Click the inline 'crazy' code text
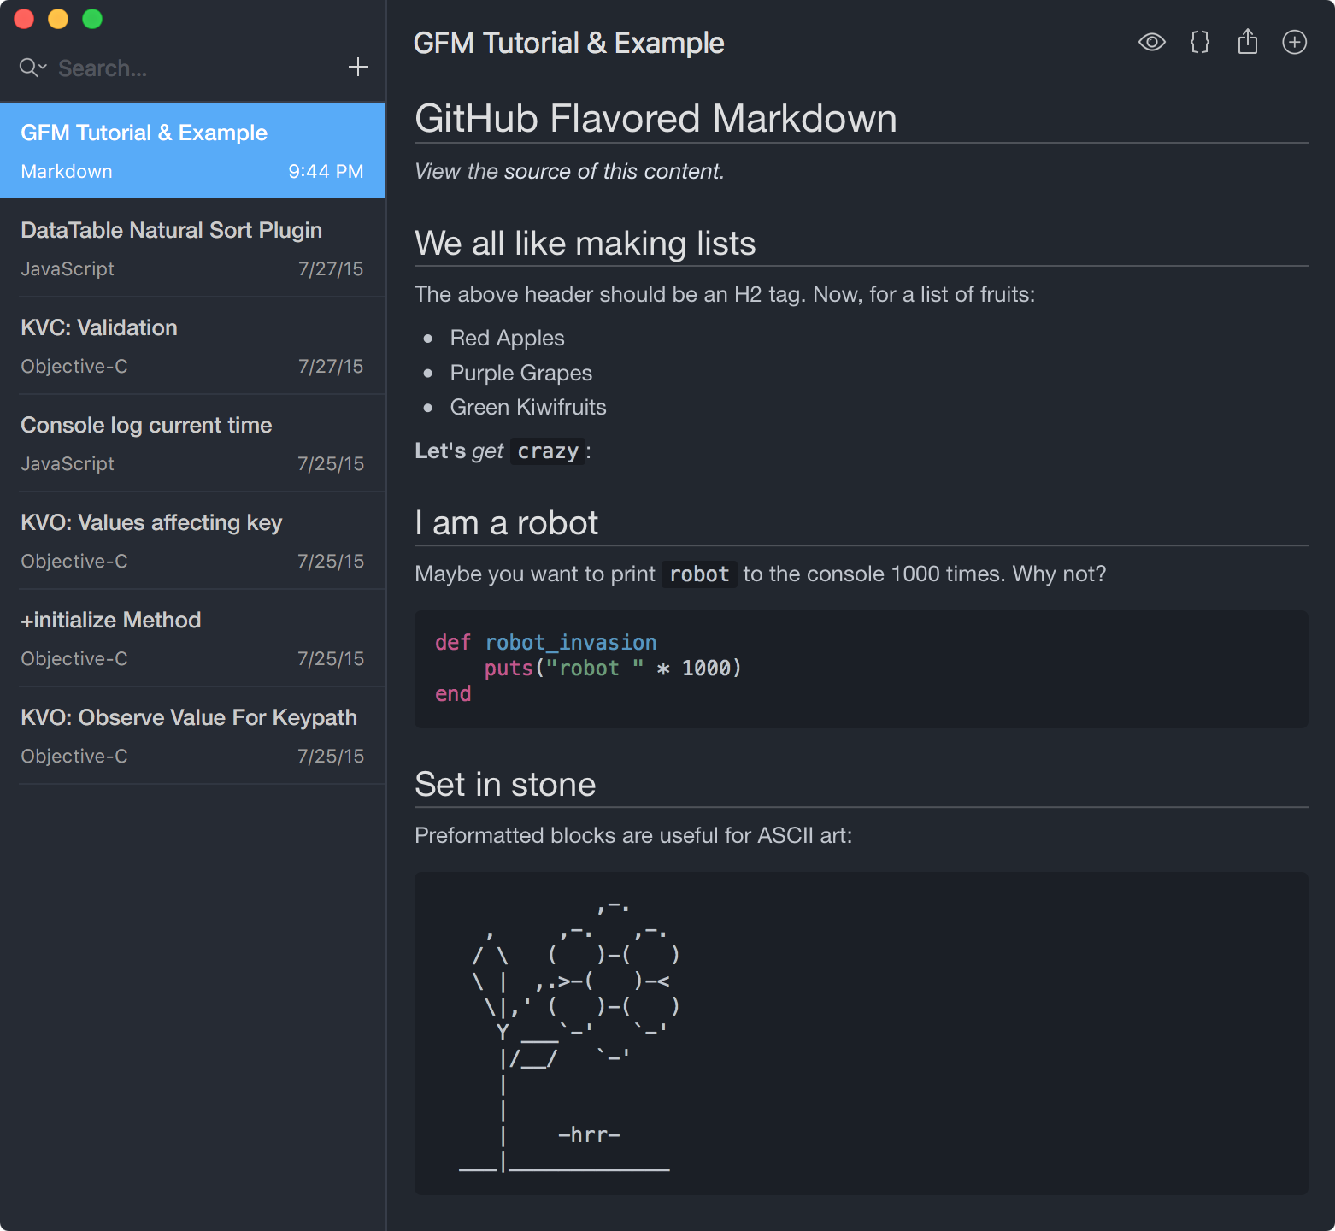Image resolution: width=1335 pixels, height=1231 pixels. tap(548, 451)
